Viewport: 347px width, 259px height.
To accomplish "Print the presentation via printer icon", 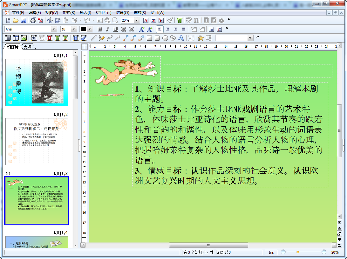I will tap(33, 21).
